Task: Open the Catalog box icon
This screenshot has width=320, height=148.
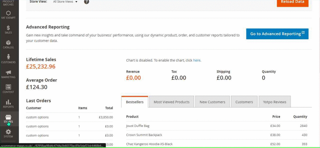Action: (x=8, y=43)
